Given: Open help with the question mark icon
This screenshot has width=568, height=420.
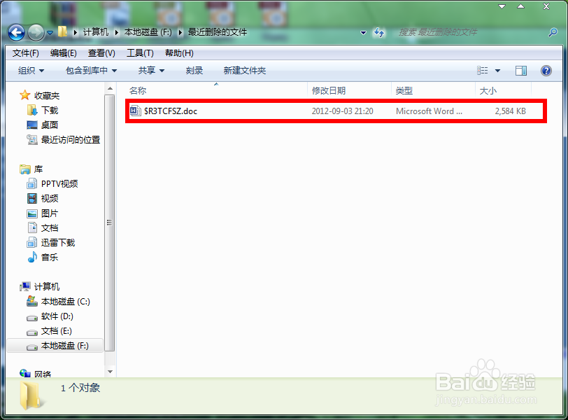Looking at the screenshot, I should pos(546,70).
